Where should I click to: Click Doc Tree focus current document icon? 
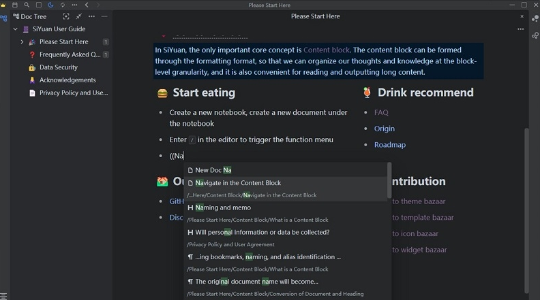(65, 16)
